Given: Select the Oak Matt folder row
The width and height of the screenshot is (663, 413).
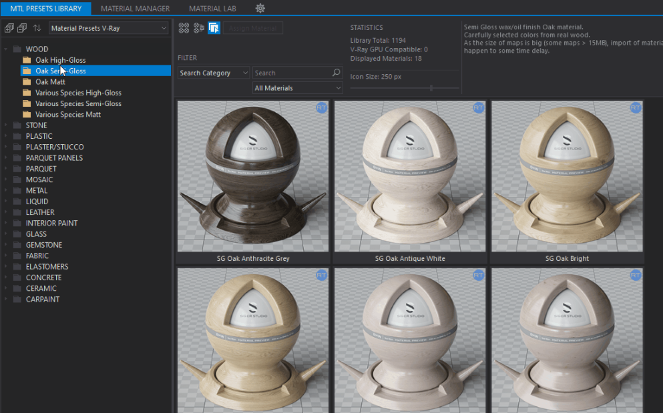Looking at the screenshot, I should point(95,81).
